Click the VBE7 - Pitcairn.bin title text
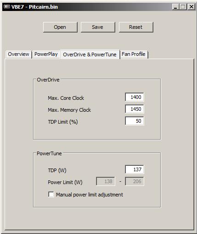Image resolution: width=197 pixels, height=234 pixels. (34, 7)
